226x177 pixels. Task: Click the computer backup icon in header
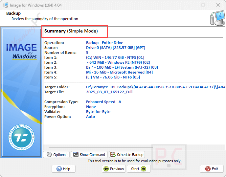[217, 18]
